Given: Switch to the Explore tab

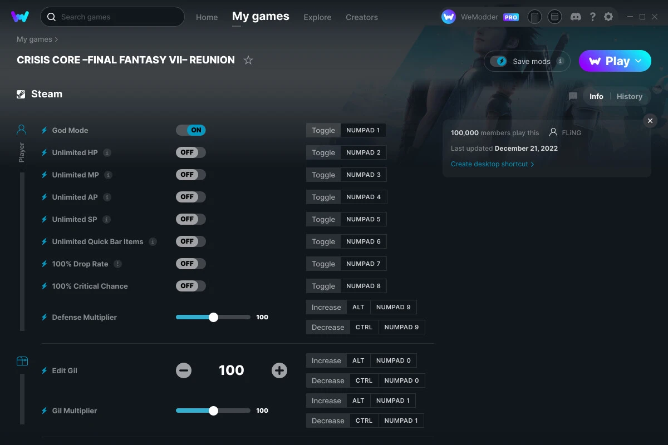Looking at the screenshot, I should click(x=317, y=17).
